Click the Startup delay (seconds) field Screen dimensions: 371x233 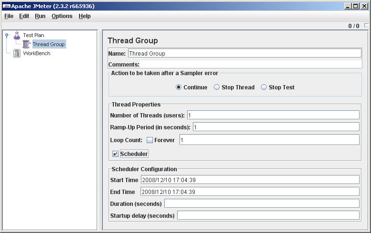pos(268,215)
